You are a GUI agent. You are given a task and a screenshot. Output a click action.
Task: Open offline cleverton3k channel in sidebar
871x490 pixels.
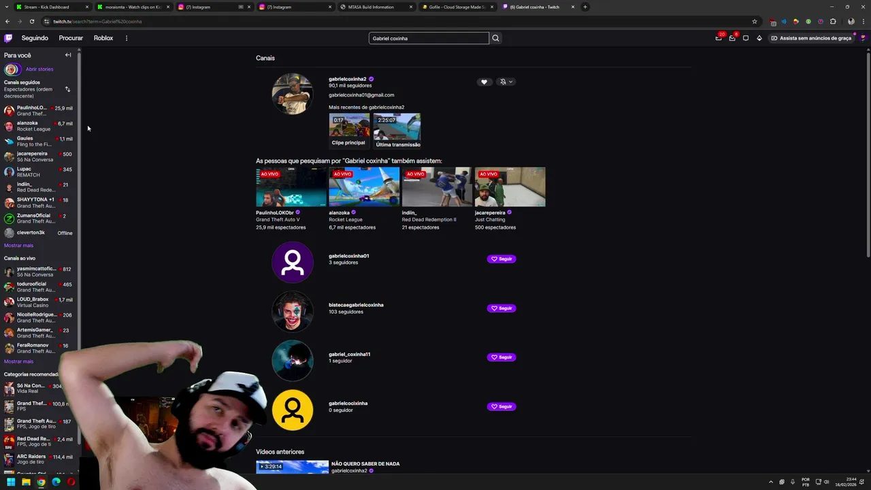pos(39,233)
